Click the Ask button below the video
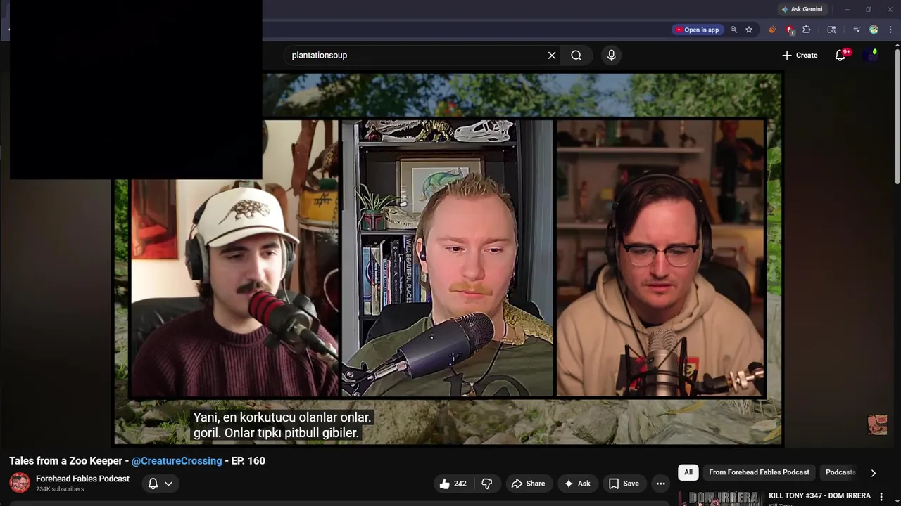The image size is (901, 506). [576, 484]
